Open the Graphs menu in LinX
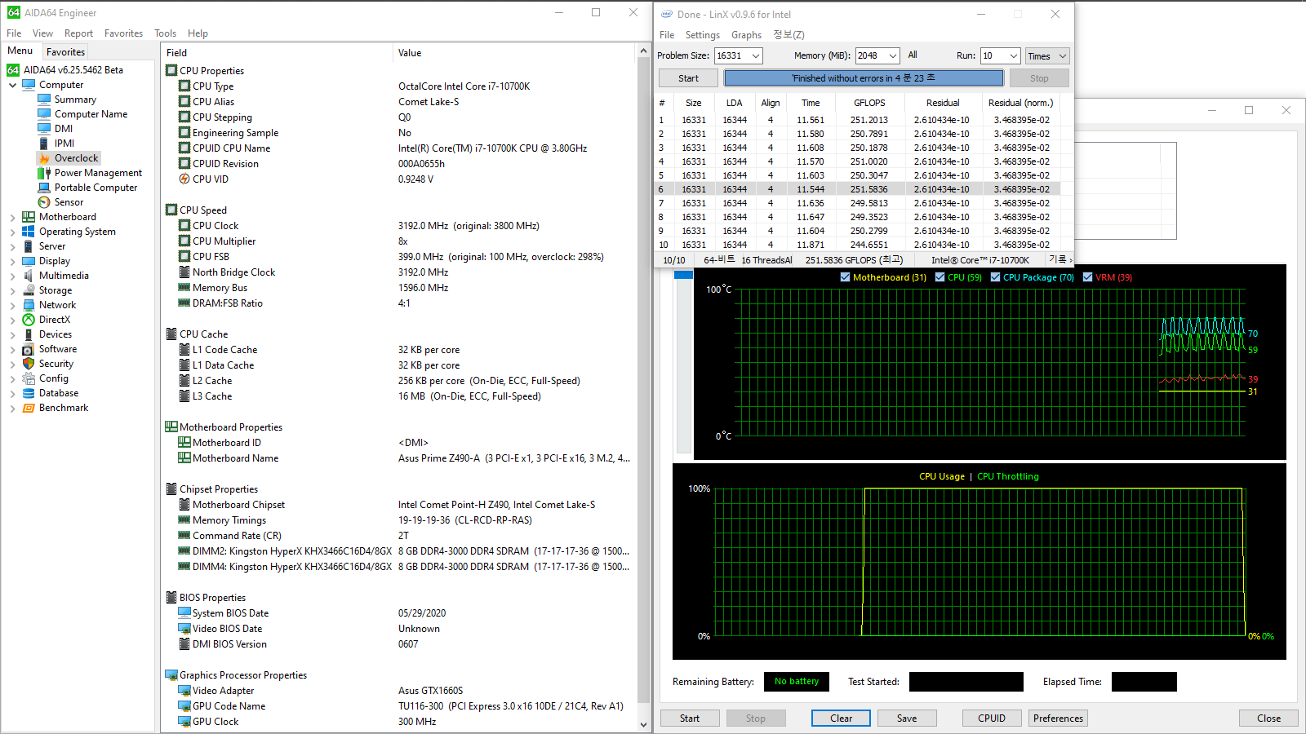The width and height of the screenshot is (1306, 734). [746, 34]
